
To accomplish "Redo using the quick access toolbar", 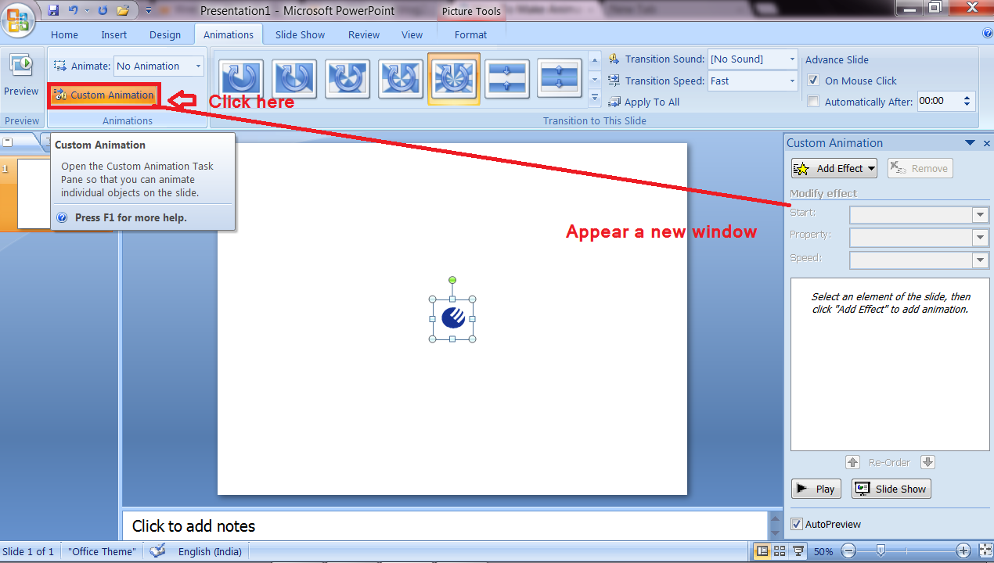I will click(102, 10).
